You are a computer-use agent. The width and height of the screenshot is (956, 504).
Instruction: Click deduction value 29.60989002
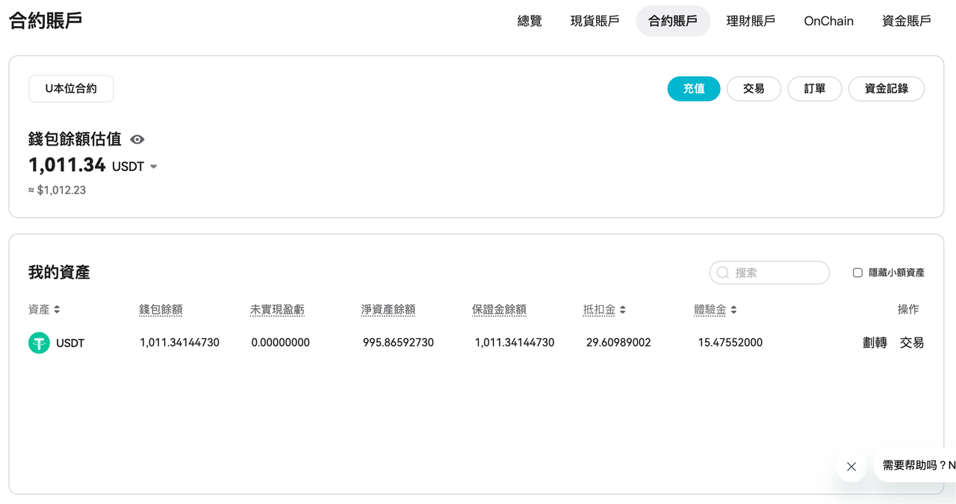click(618, 343)
